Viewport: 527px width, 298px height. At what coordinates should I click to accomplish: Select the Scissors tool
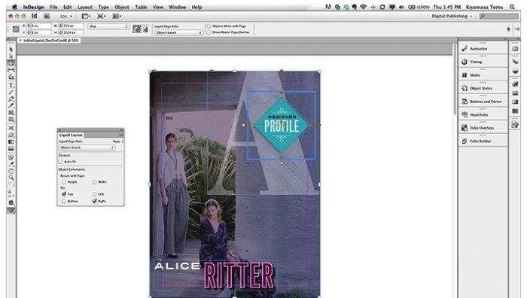point(11,128)
